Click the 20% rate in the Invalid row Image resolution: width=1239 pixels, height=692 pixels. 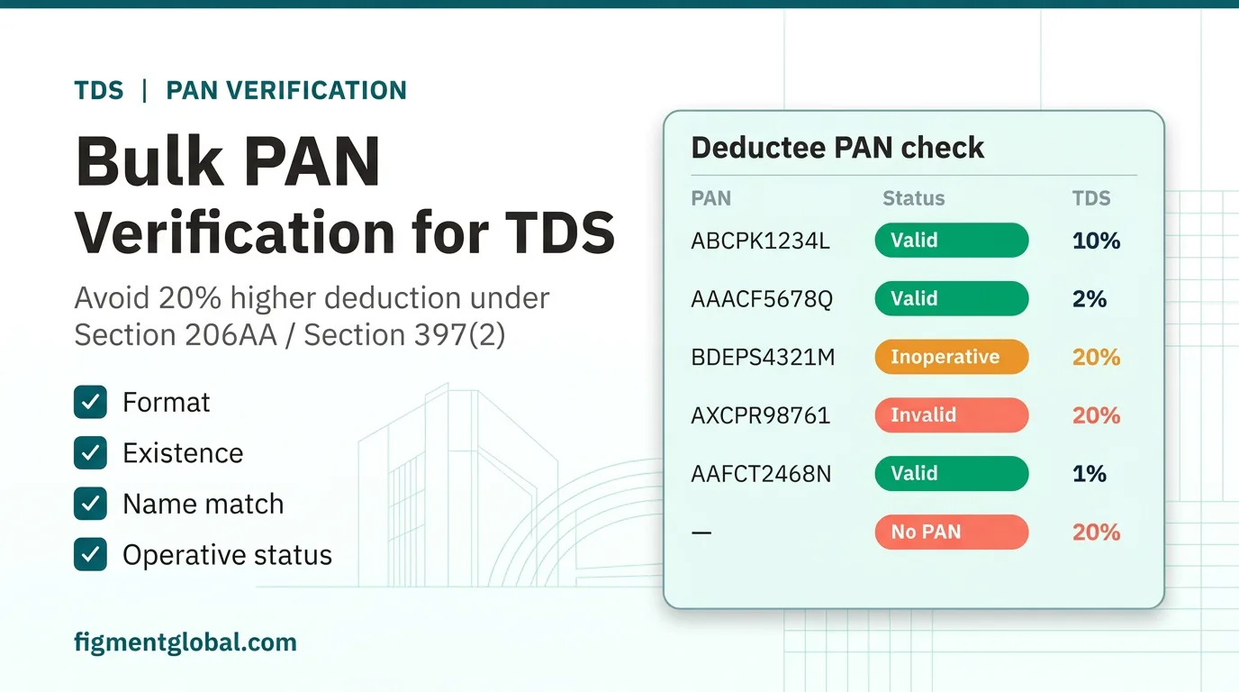(1096, 415)
